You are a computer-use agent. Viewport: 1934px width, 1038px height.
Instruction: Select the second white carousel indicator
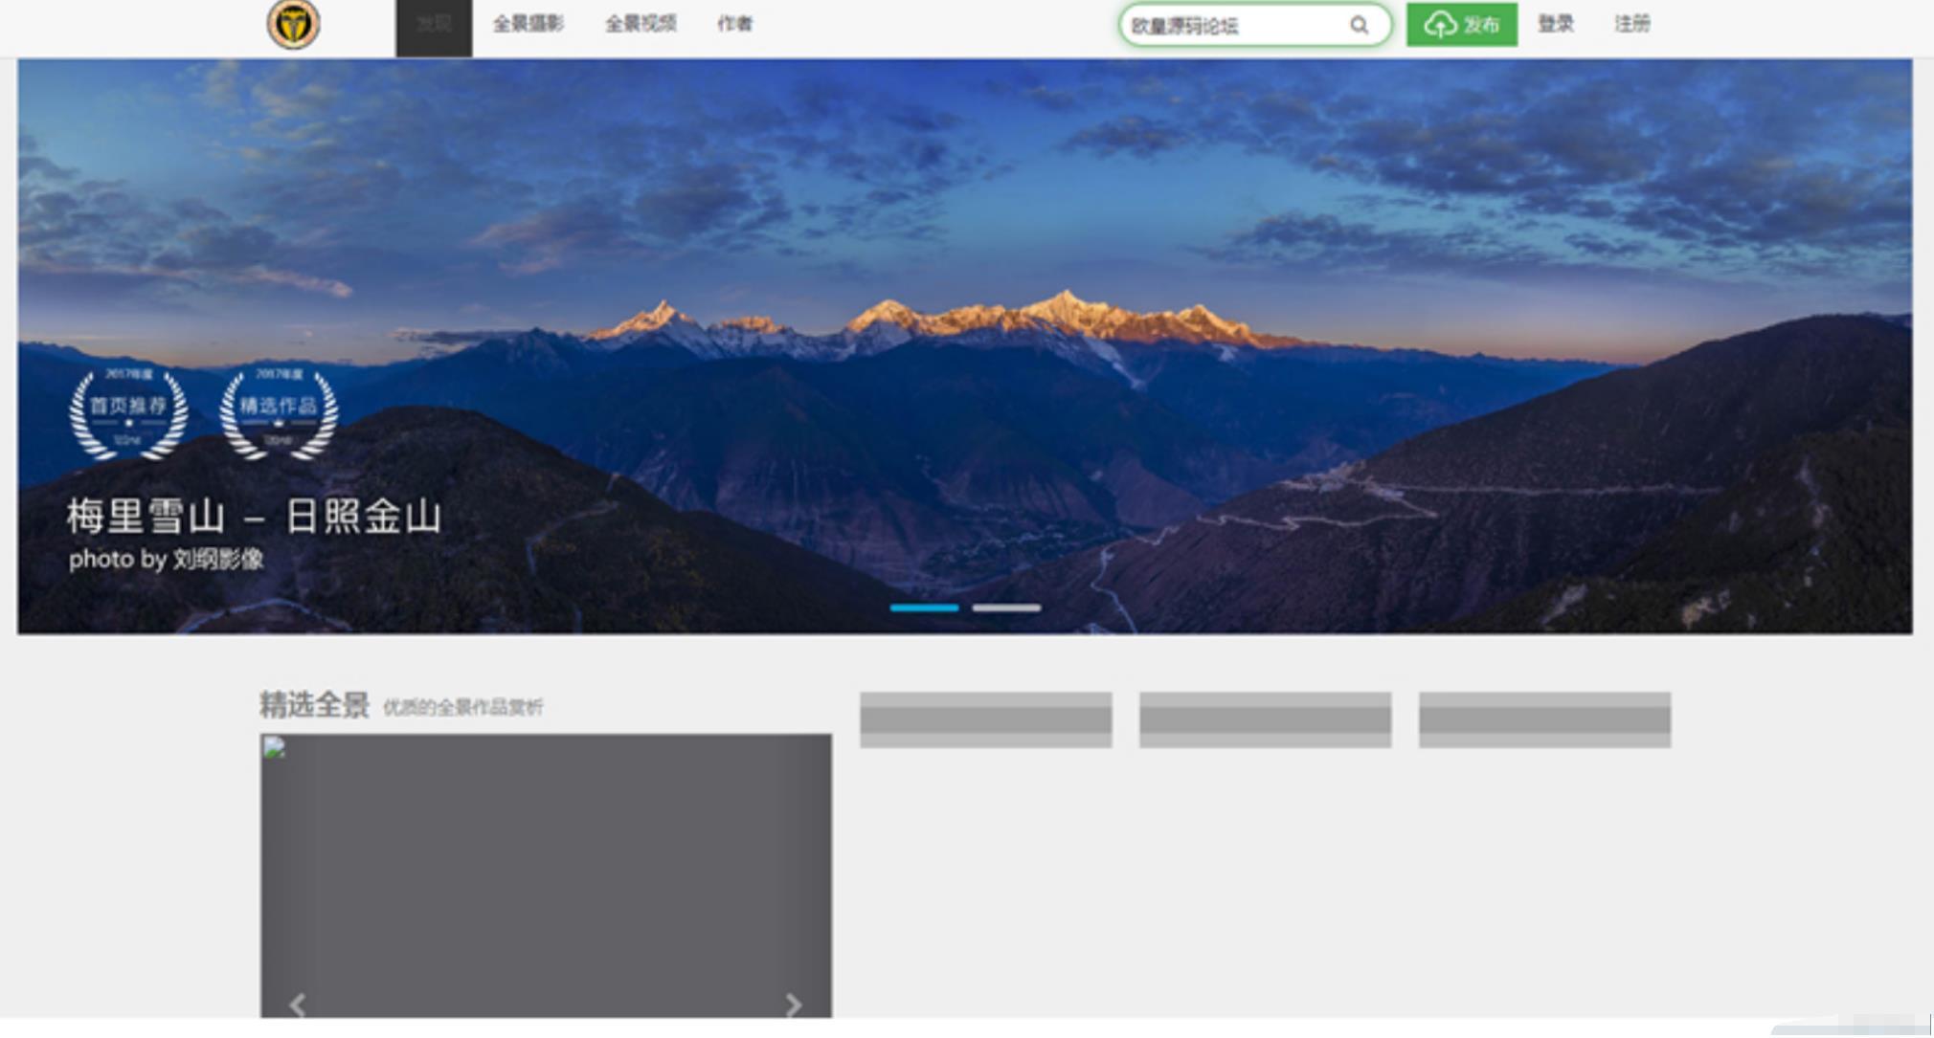point(1006,607)
